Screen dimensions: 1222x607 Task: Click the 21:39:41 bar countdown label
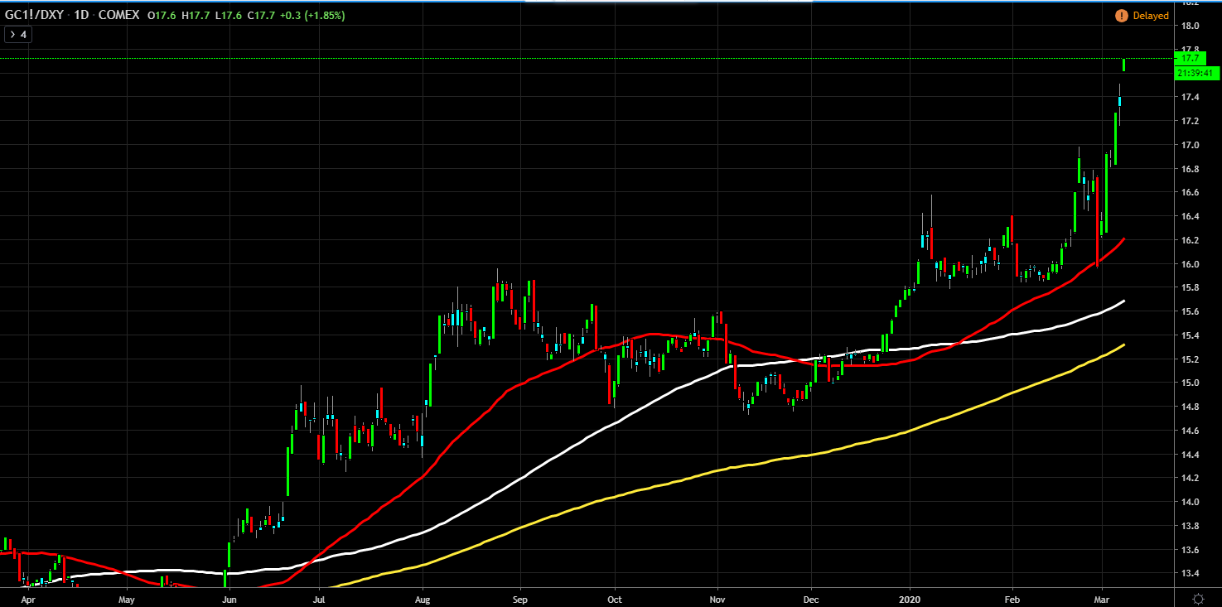(1196, 73)
